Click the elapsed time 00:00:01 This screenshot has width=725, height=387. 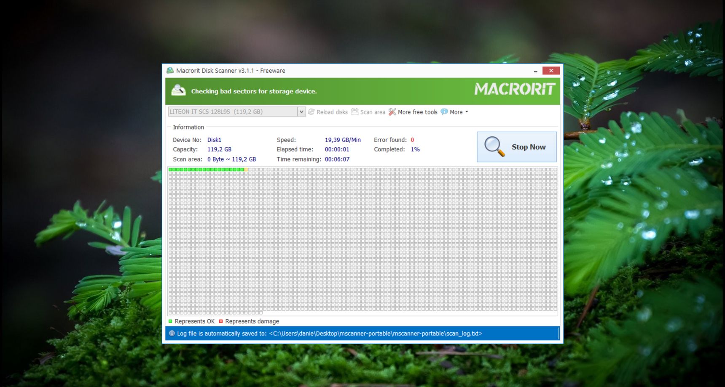point(337,149)
